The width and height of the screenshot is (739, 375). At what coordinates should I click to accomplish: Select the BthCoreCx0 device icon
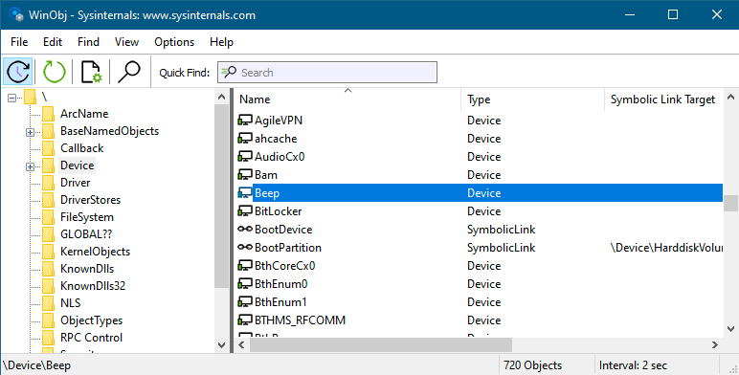tap(245, 266)
